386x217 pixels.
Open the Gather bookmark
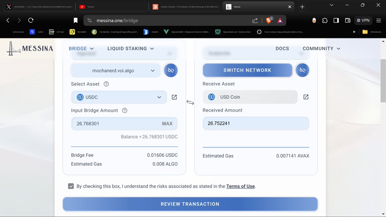[x=36, y=32]
